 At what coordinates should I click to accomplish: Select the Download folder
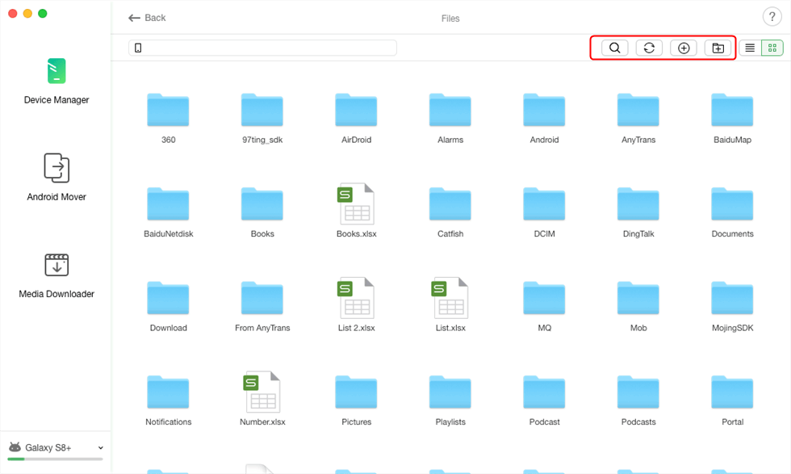(x=168, y=306)
